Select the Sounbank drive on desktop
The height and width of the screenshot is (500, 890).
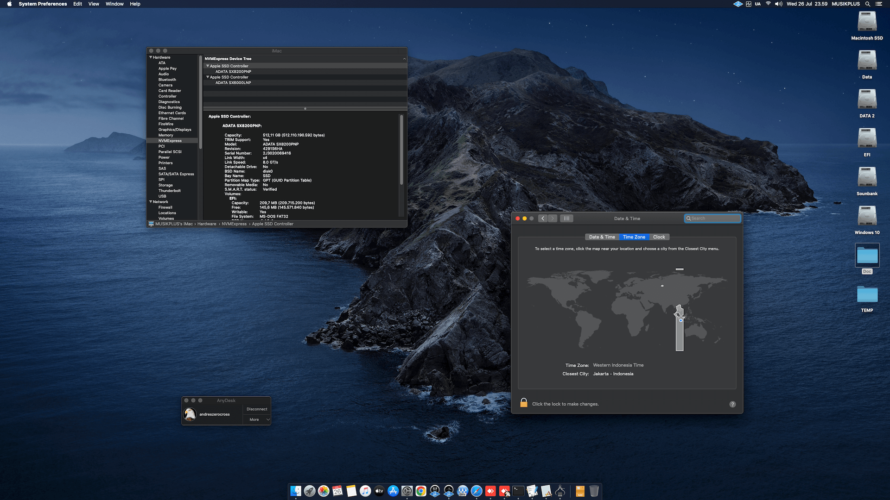point(867,177)
